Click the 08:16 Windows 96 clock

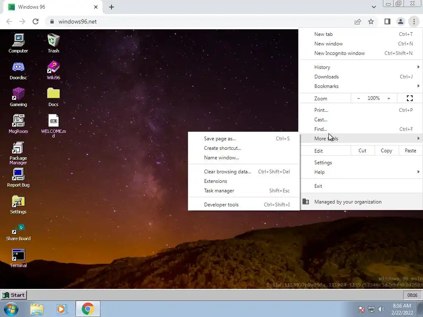[412, 295]
